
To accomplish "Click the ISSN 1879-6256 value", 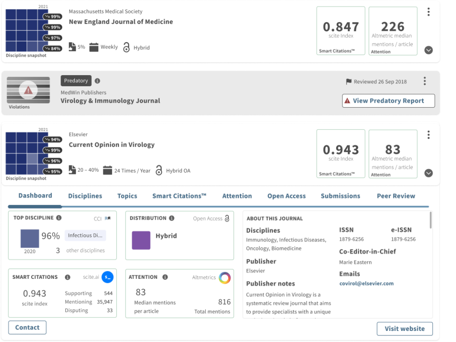I will point(351,239).
